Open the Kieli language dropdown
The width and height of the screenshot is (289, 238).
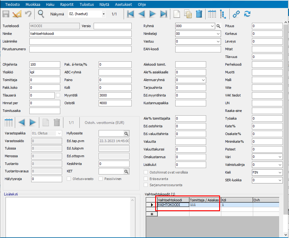click(280, 173)
